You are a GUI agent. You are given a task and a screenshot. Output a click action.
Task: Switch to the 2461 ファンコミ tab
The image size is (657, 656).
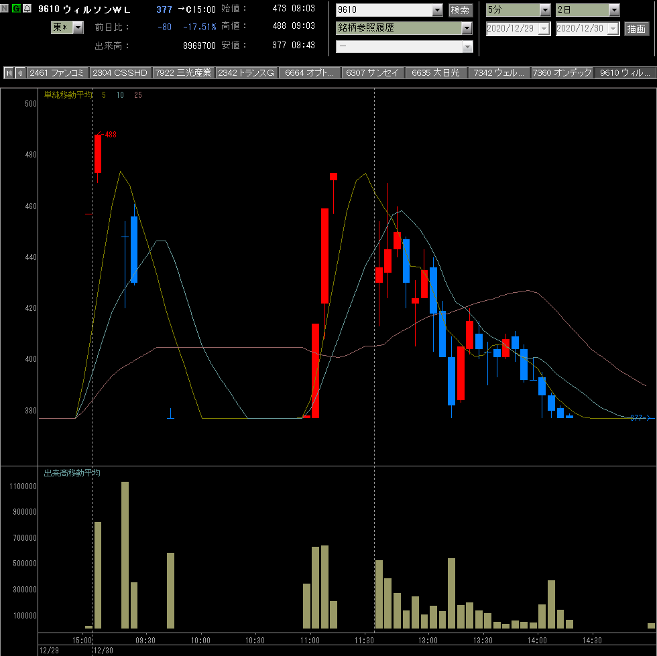pos(58,73)
